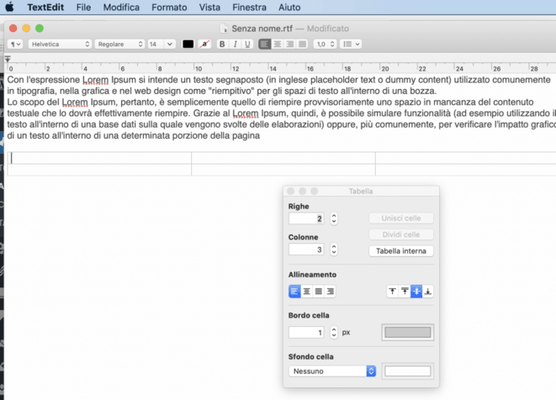Open the Finestra menu
The height and width of the screenshot is (400, 556).
pyautogui.click(x=249, y=7)
